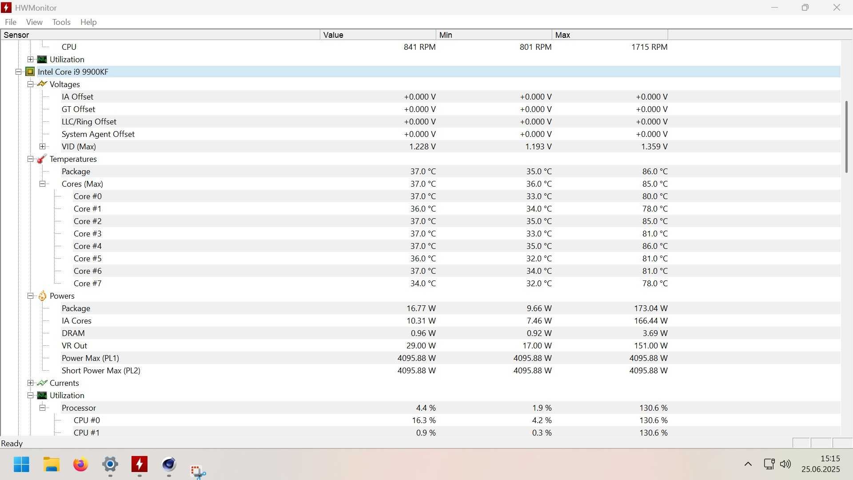Click the lower Utilization monitor icon
This screenshot has width=853, height=480.
42,395
